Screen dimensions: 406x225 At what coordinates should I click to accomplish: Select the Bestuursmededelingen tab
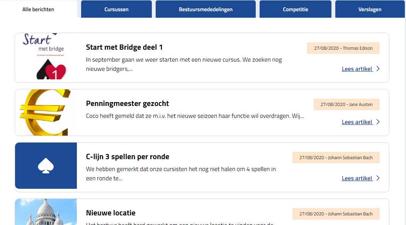(206, 9)
